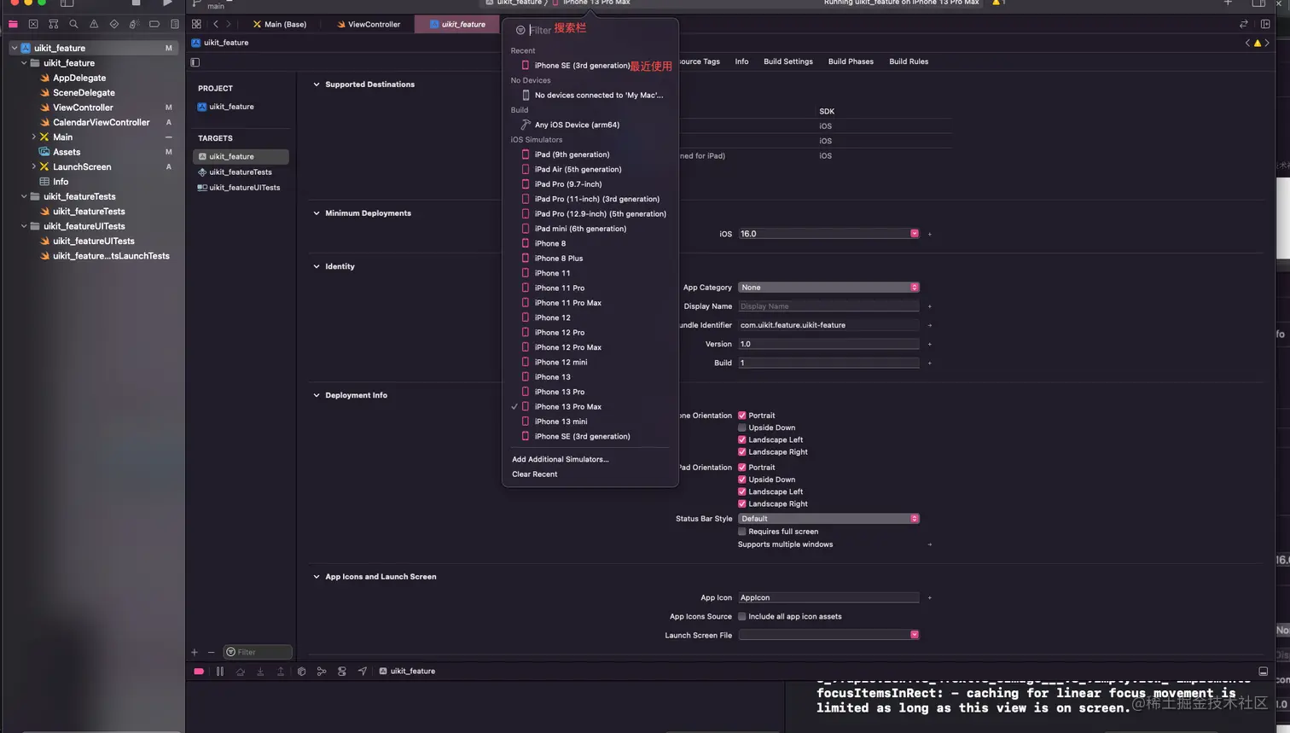Collapse the Identity section

pyautogui.click(x=317, y=266)
